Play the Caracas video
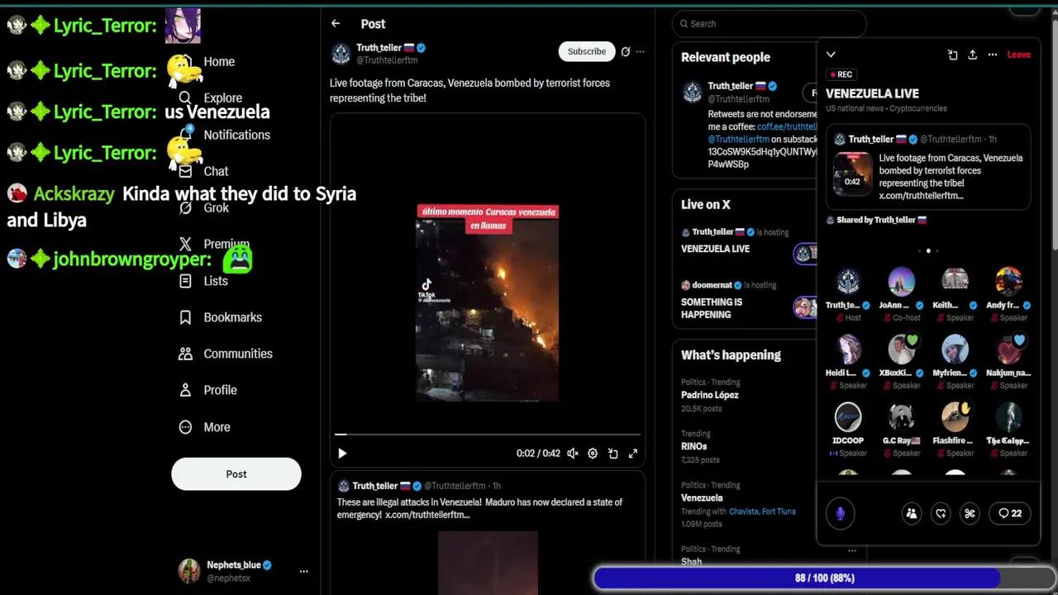The image size is (1058, 595). [x=342, y=453]
